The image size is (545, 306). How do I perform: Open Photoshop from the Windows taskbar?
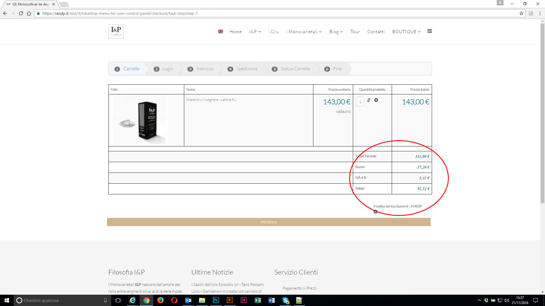216,300
